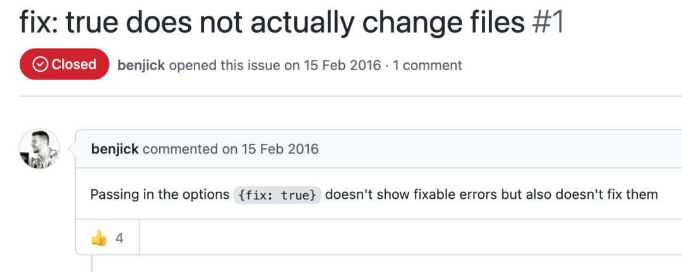The height and width of the screenshot is (272, 682).
Task: Open benjick author link in comment header
Action: click(x=115, y=149)
